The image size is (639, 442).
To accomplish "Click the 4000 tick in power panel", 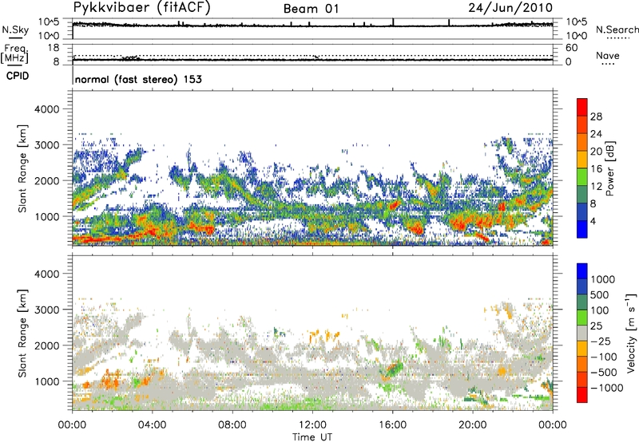I will (x=46, y=109).
